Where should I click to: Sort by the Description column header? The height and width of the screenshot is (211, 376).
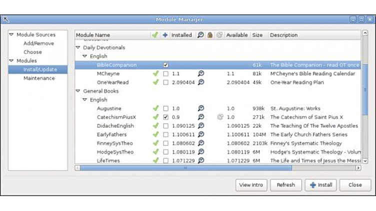coord(283,35)
